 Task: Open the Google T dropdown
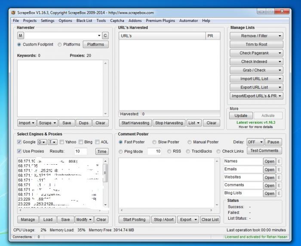(52, 142)
